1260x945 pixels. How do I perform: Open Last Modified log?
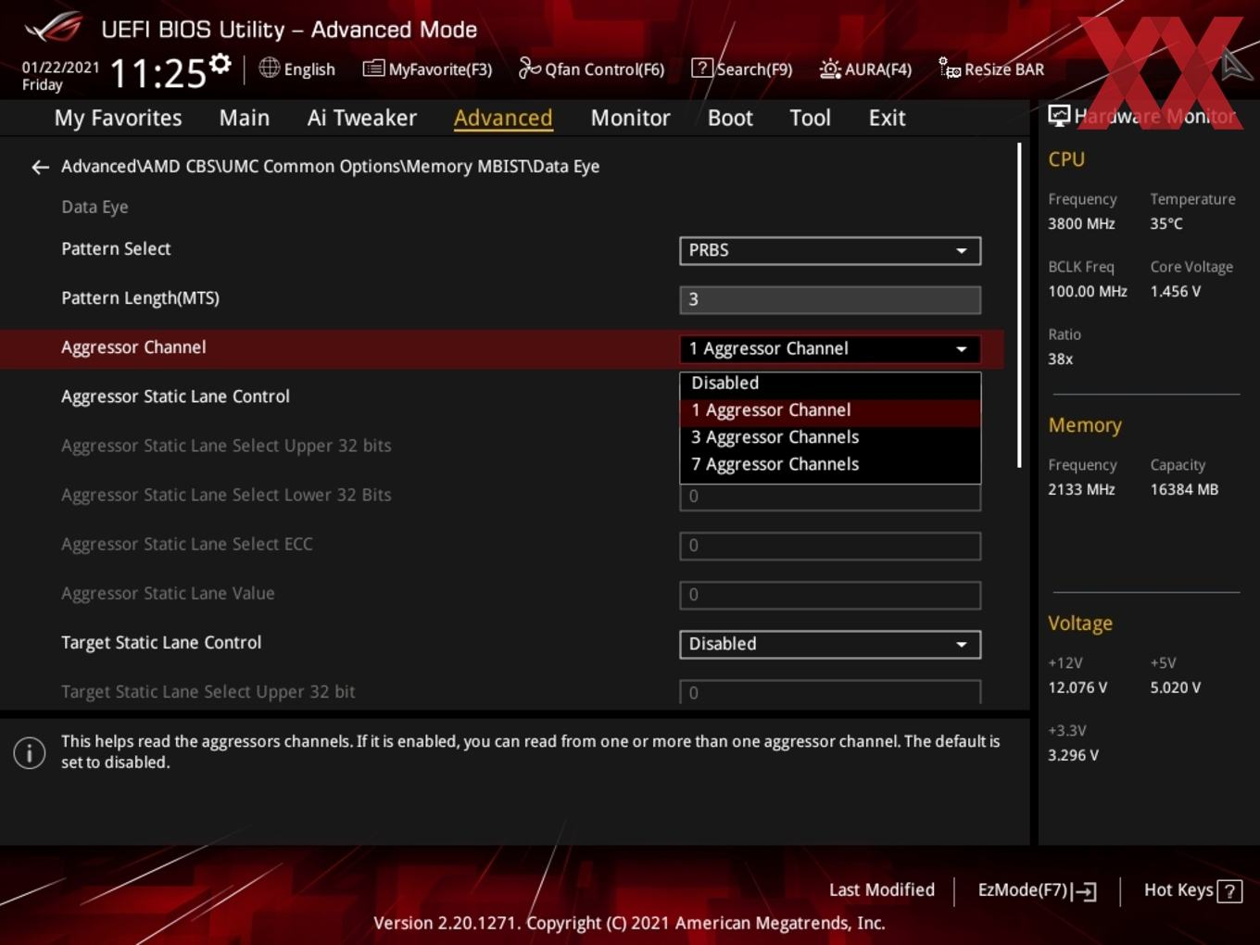click(881, 890)
